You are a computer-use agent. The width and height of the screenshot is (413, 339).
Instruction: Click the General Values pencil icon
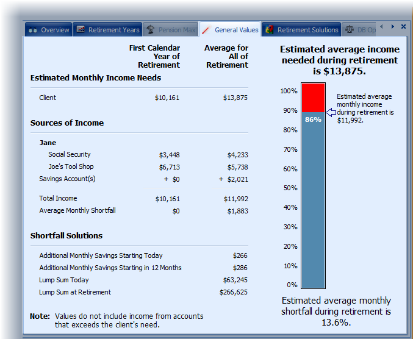[x=206, y=30]
